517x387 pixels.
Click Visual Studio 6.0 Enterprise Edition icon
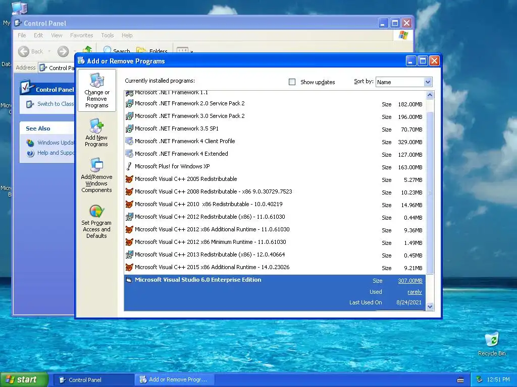129,280
